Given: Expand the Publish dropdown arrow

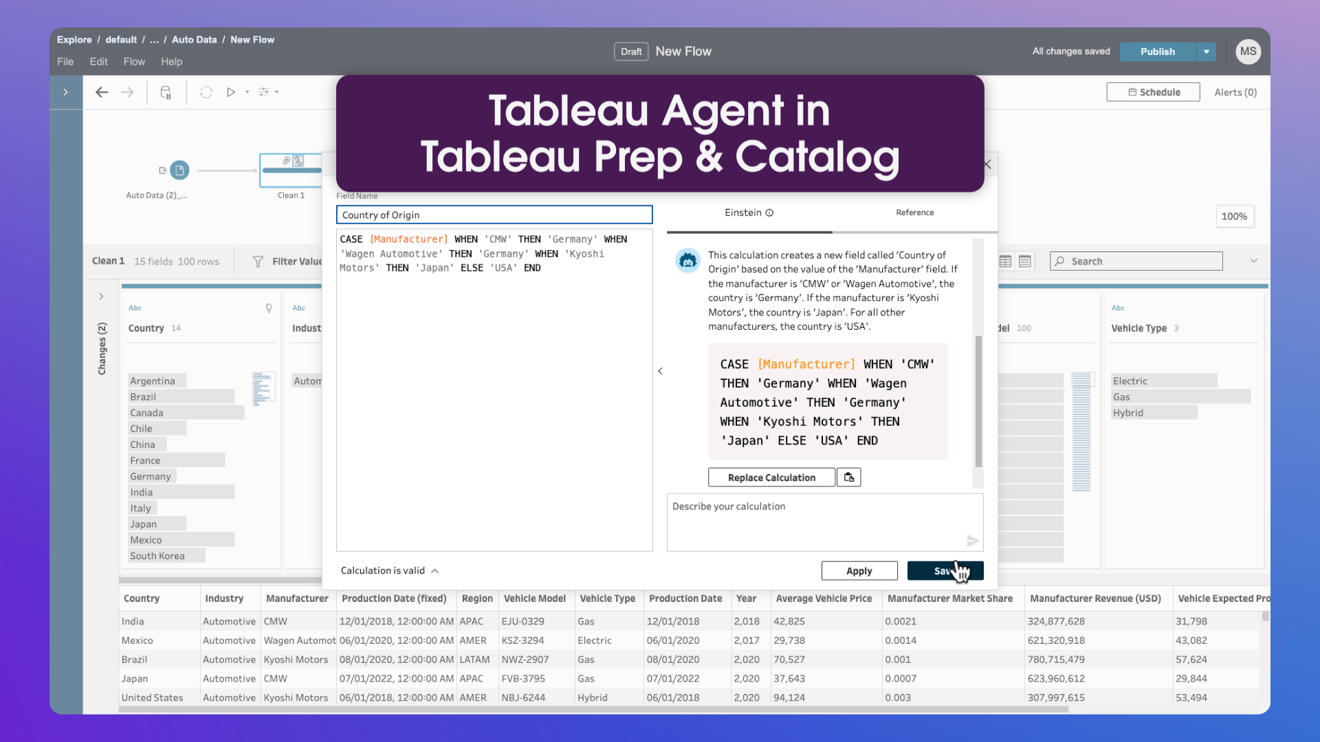Looking at the screenshot, I should pos(1206,52).
